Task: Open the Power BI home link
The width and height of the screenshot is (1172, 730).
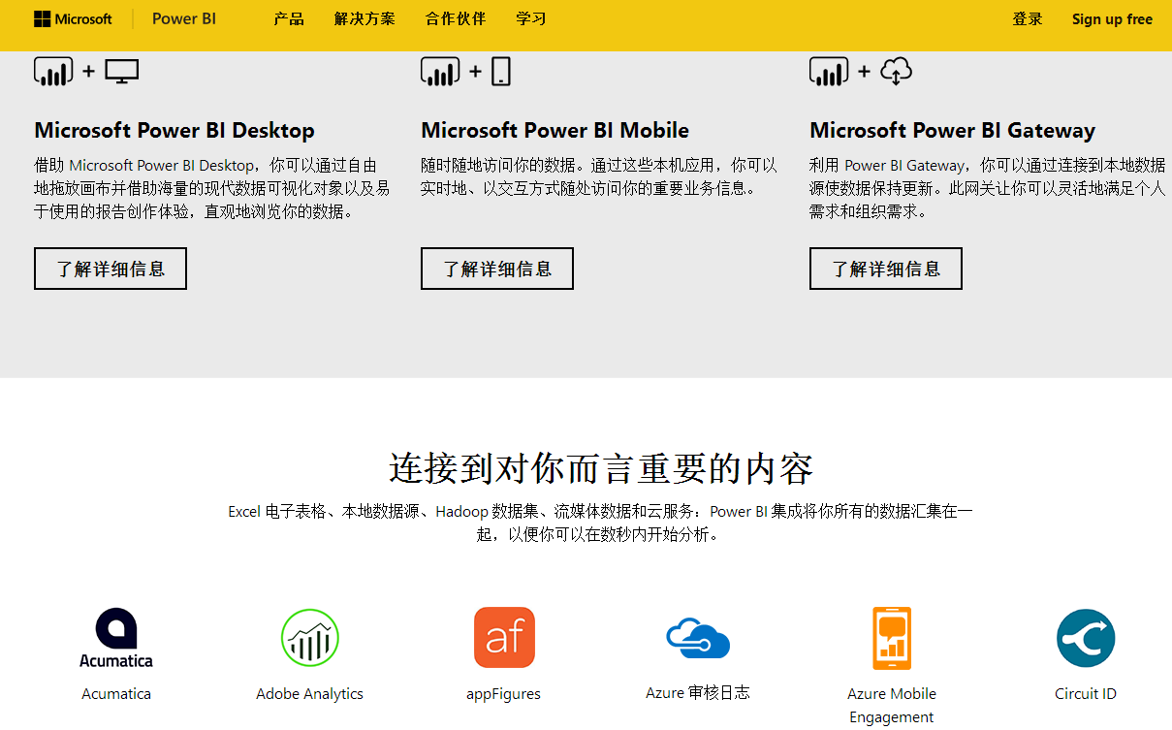Action: point(184,19)
